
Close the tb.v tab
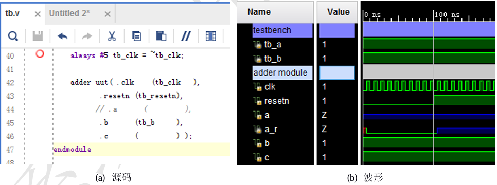(x=38, y=14)
